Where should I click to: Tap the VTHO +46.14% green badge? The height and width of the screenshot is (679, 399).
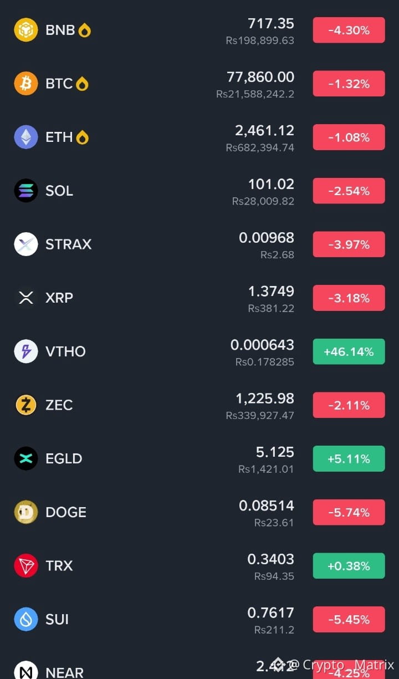(x=349, y=351)
